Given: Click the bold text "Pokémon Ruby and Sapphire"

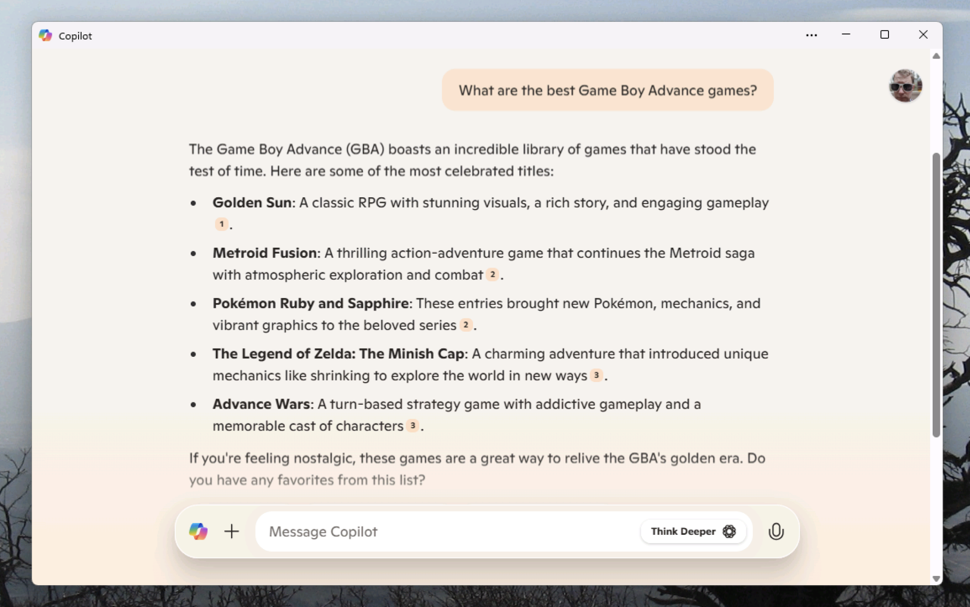Looking at the screenshot, I should 311,303.
